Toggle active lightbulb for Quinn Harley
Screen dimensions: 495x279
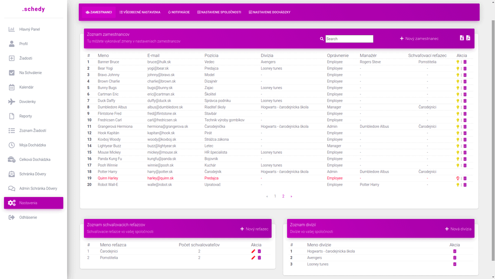click(458, 178)
